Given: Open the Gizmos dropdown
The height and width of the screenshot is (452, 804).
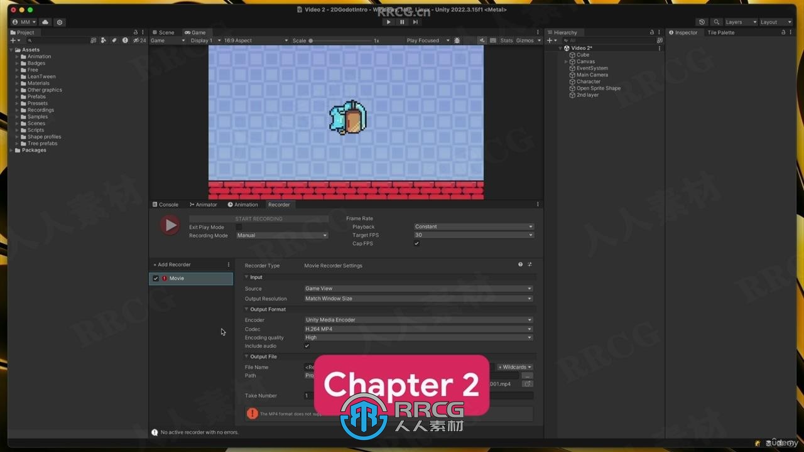Looking at the screenshot, I should [528, 40].
